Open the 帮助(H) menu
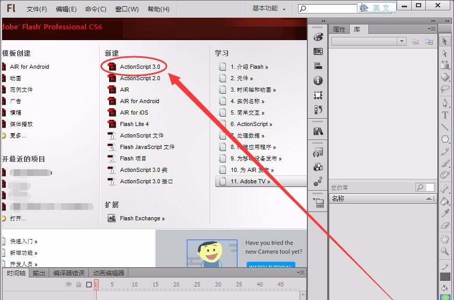This screenshot has width=454, height=300. click(x=159, y=9)
